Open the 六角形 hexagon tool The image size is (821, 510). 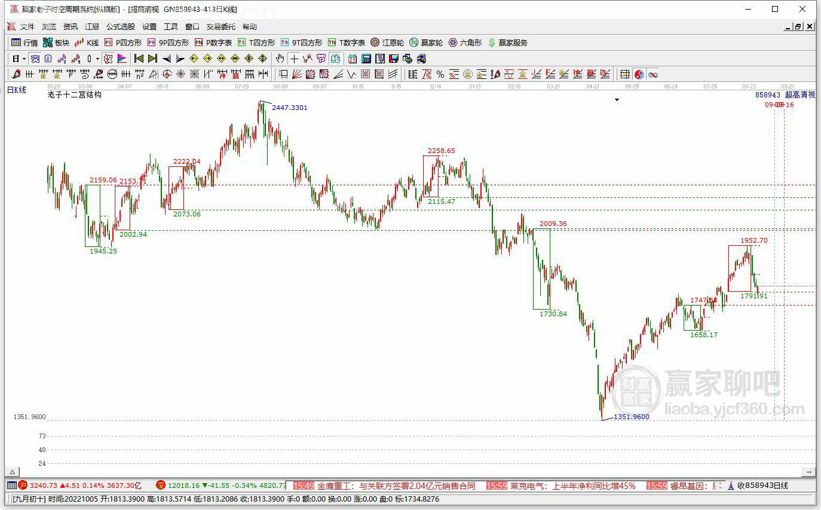465,42
